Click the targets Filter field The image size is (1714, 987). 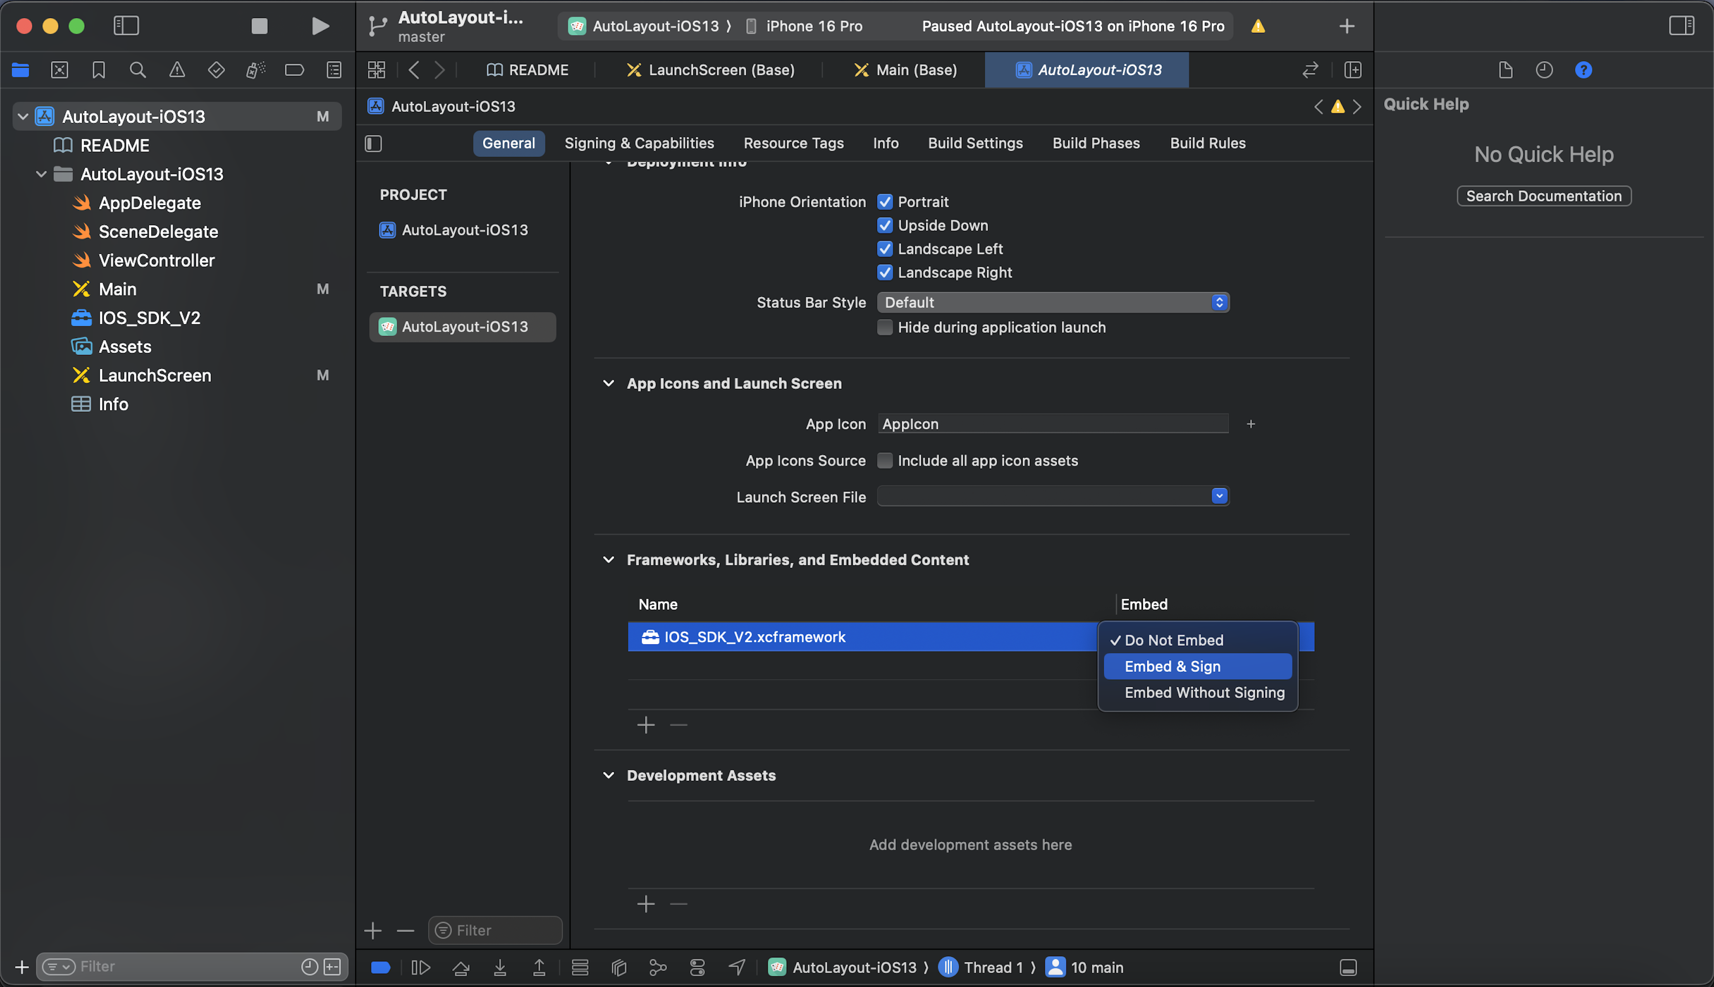click(x=495, y=930)
